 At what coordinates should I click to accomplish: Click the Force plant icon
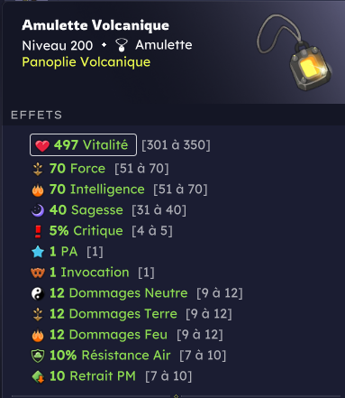(x=38, y=169)
